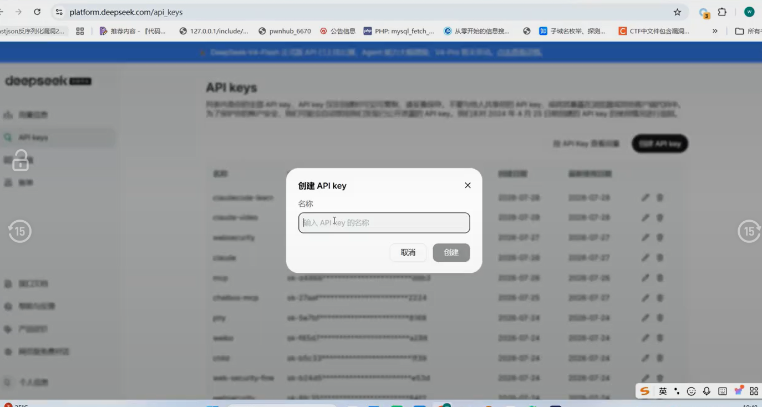Open the W profile avatar
The height and width of the screenshot is (407, 762).
749,12
